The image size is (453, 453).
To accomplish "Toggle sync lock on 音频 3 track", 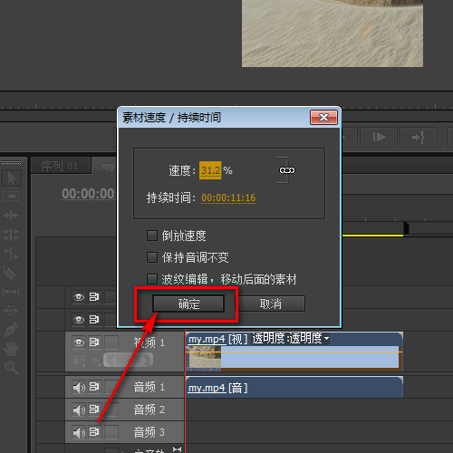I will click(x=94, y=432).
